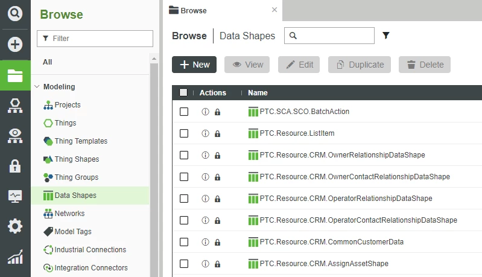Click data shape icon of PTC.Resource.CRM.CommonCustomerData
482x277 pixels.
coord(253,242)
